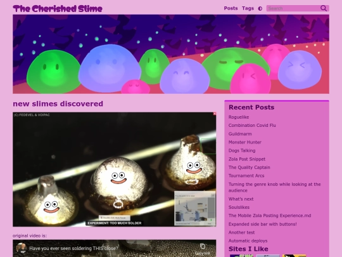342x257 pixels.
Task: Open the Roguelike post
Action: [239, 117]
